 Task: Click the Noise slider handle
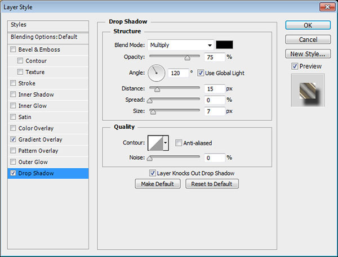(x=150, y=159)
